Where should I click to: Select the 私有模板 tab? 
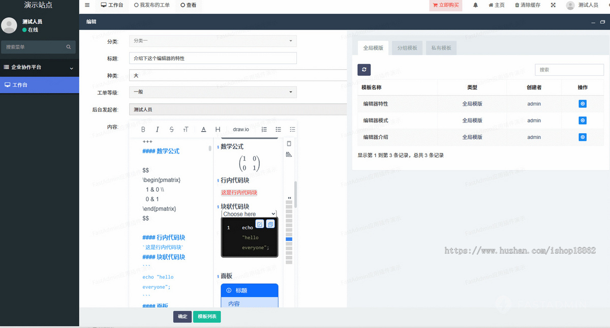tap(441, 48)
